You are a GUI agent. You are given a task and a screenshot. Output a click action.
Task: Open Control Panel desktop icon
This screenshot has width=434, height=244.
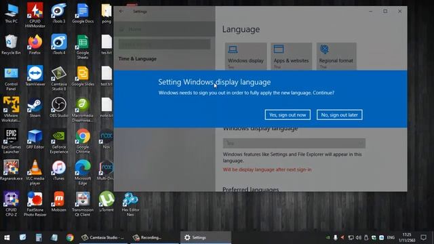[x=11, y=79]
